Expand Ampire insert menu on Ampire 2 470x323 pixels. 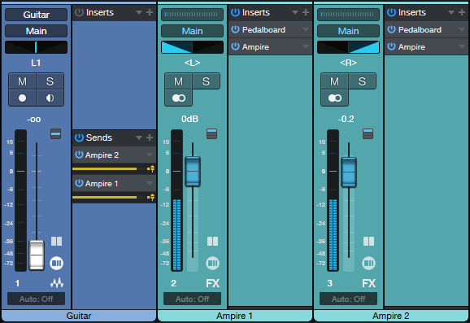[462, 47]
